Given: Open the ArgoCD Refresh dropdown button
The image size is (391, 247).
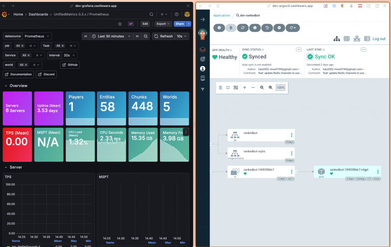Looking at the screenshot, I should point(293,28).
